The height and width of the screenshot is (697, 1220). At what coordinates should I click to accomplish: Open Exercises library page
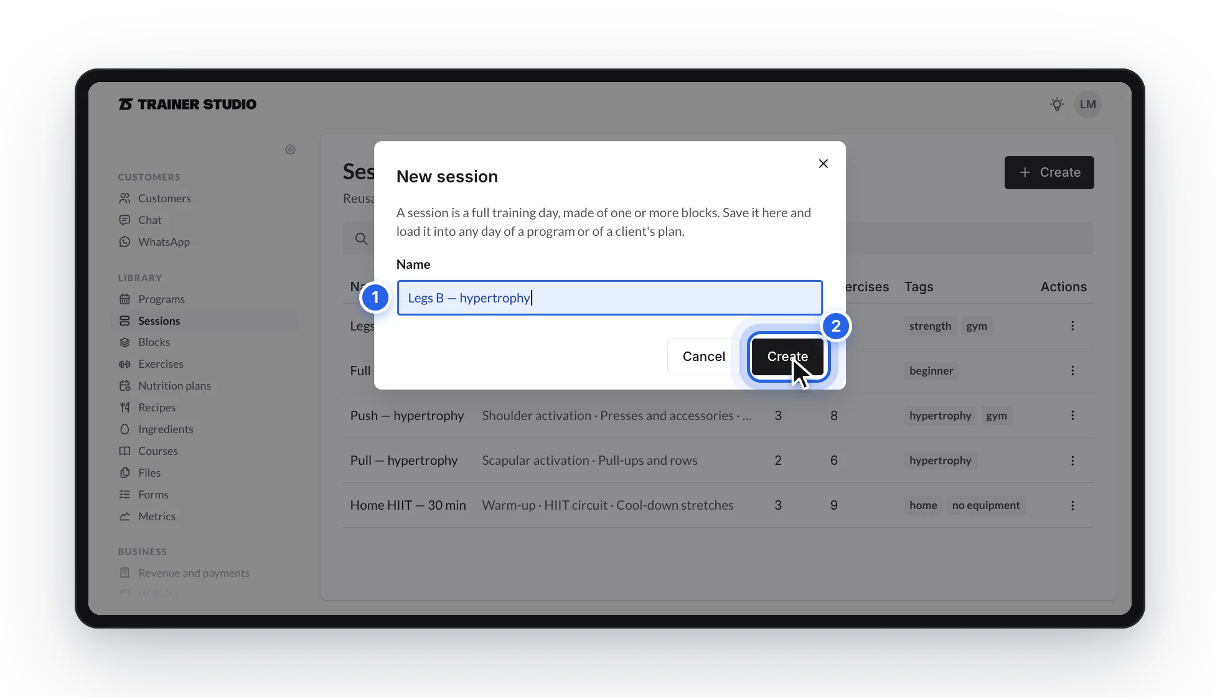click(x=161, y=364)
